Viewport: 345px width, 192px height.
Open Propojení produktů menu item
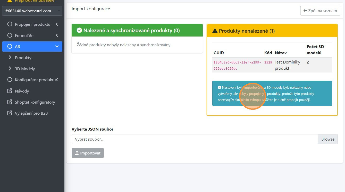click(x=32, y=24)
